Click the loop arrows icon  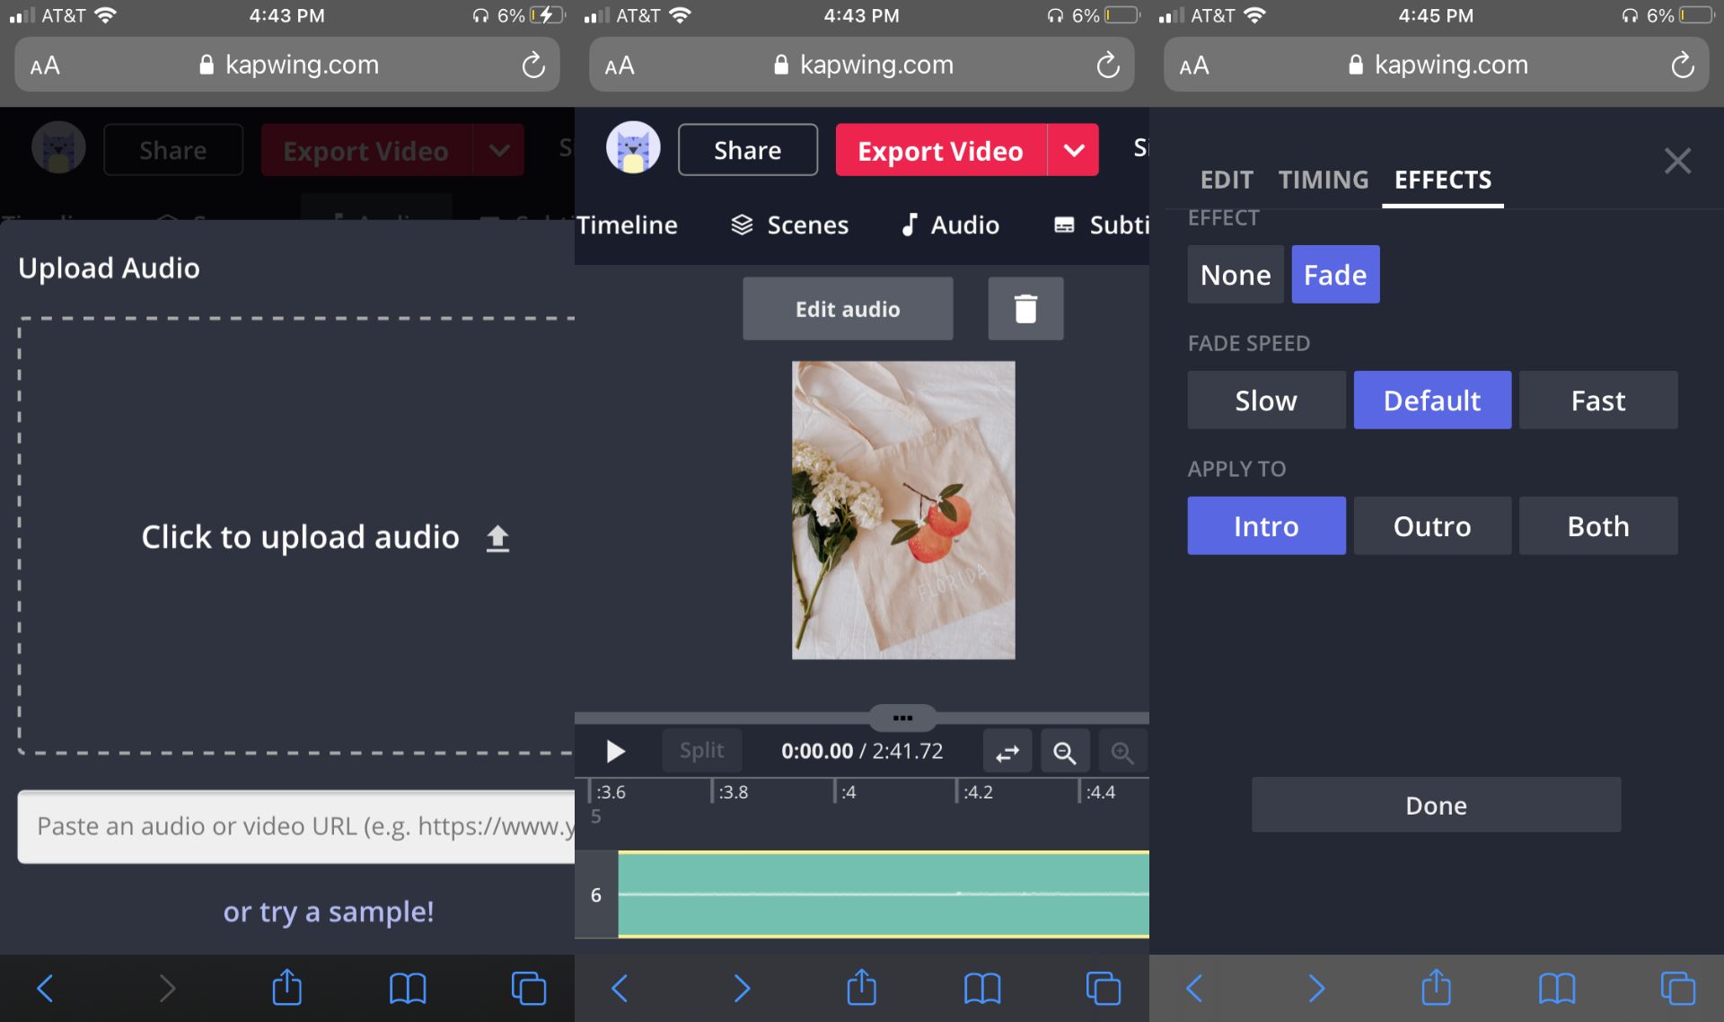1007,752
